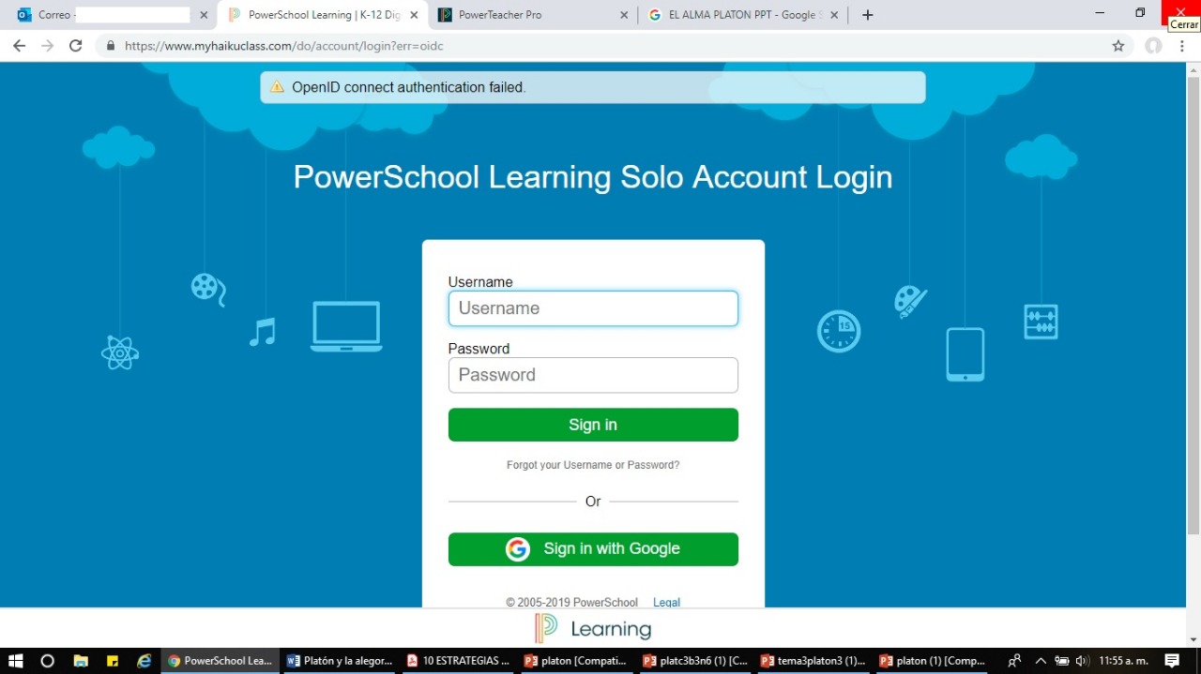Bookmark this page with star icon
This screenshot has height=674, width=1201.
1118,46
